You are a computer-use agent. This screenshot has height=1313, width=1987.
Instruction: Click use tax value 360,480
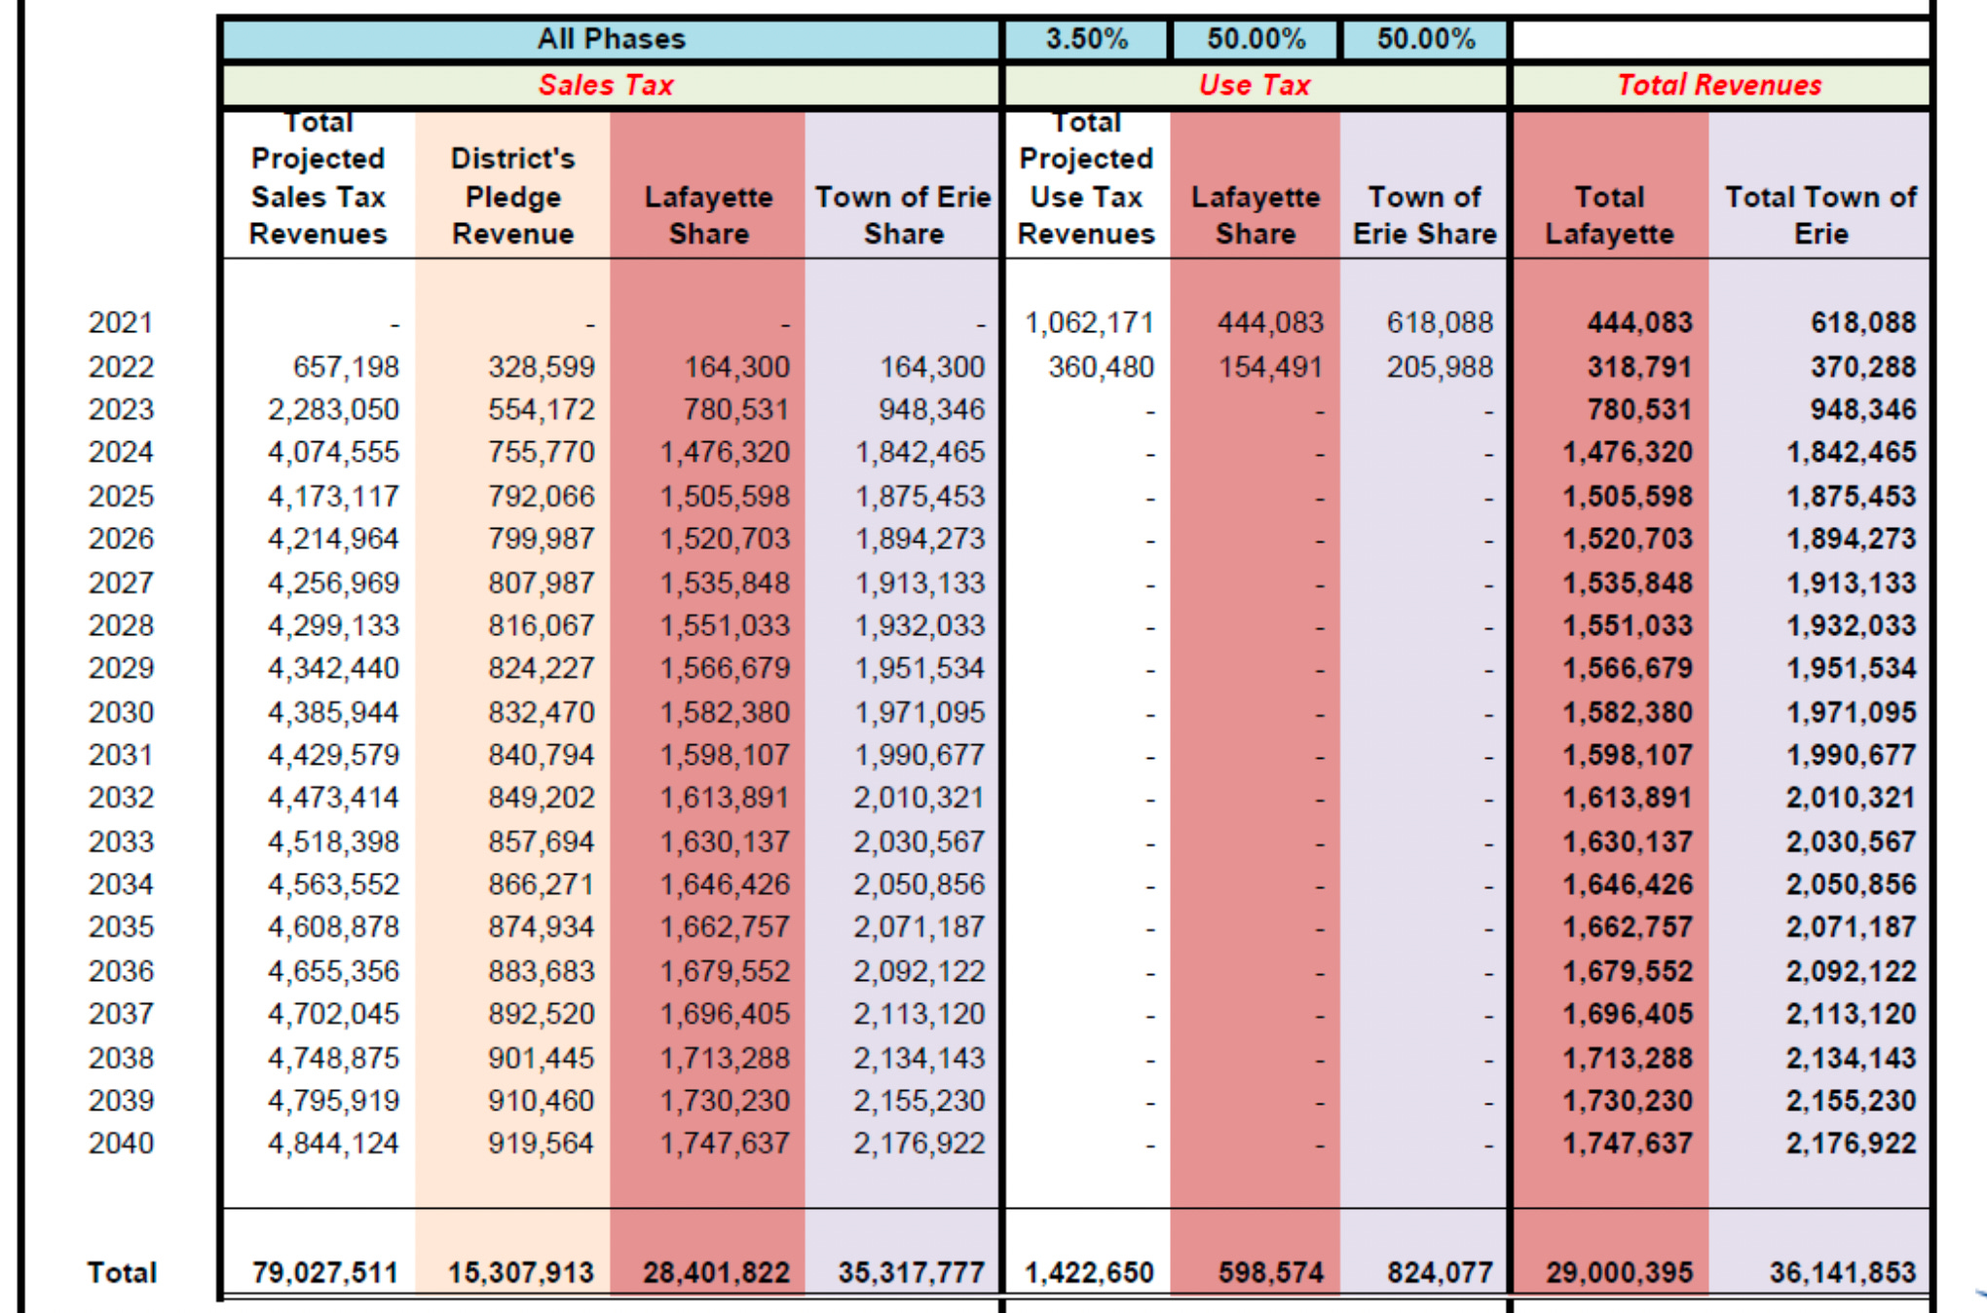pos(1101,367)
